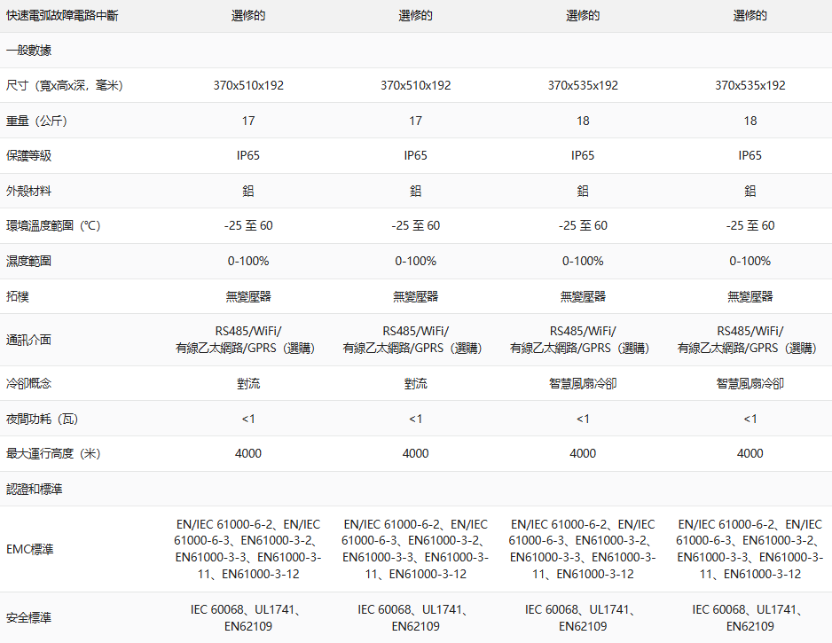Select the 一般數據 section header
The image size is (832, 643).
(x=28, y=51)
